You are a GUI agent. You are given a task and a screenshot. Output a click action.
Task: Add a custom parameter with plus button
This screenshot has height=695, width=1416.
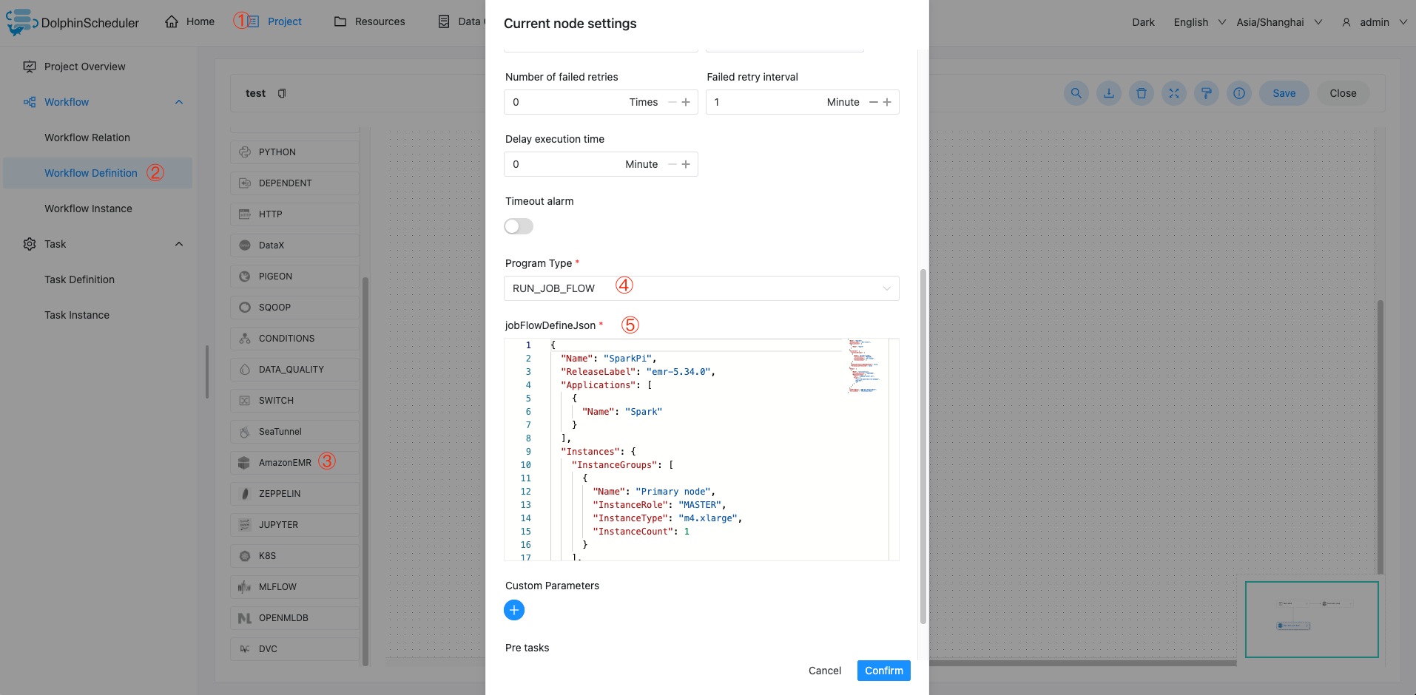pos(514,610)
